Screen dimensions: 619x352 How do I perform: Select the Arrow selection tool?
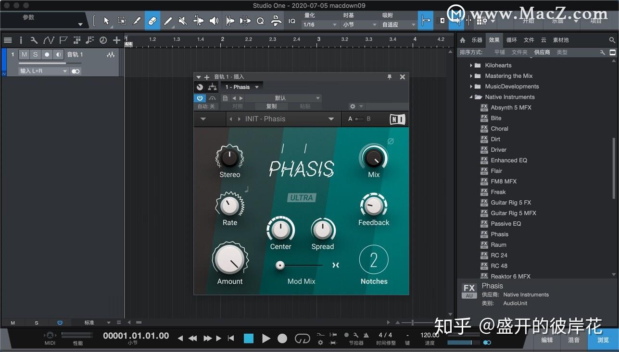tap(107, 21)
